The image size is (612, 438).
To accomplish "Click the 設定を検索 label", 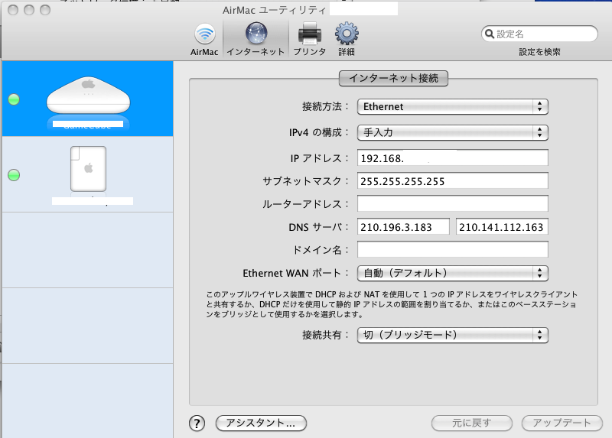I will click(539, 52).
